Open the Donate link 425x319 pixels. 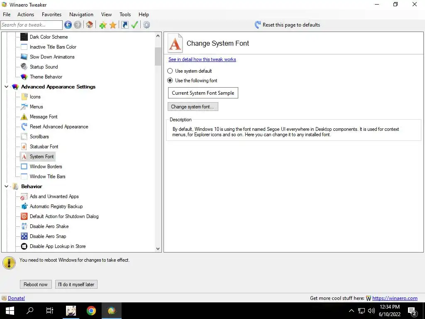point(16,298)
